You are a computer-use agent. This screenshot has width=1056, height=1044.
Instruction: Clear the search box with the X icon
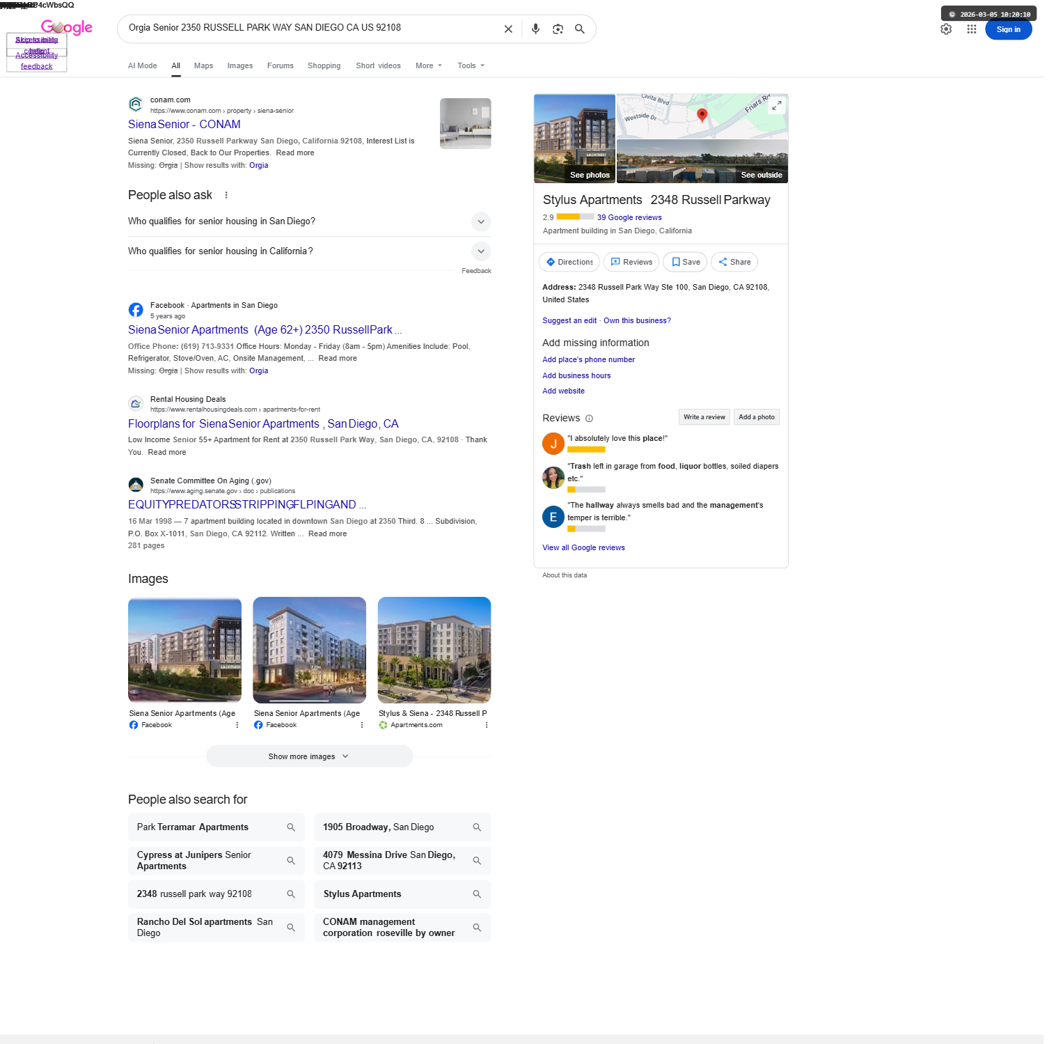(508, 29)
